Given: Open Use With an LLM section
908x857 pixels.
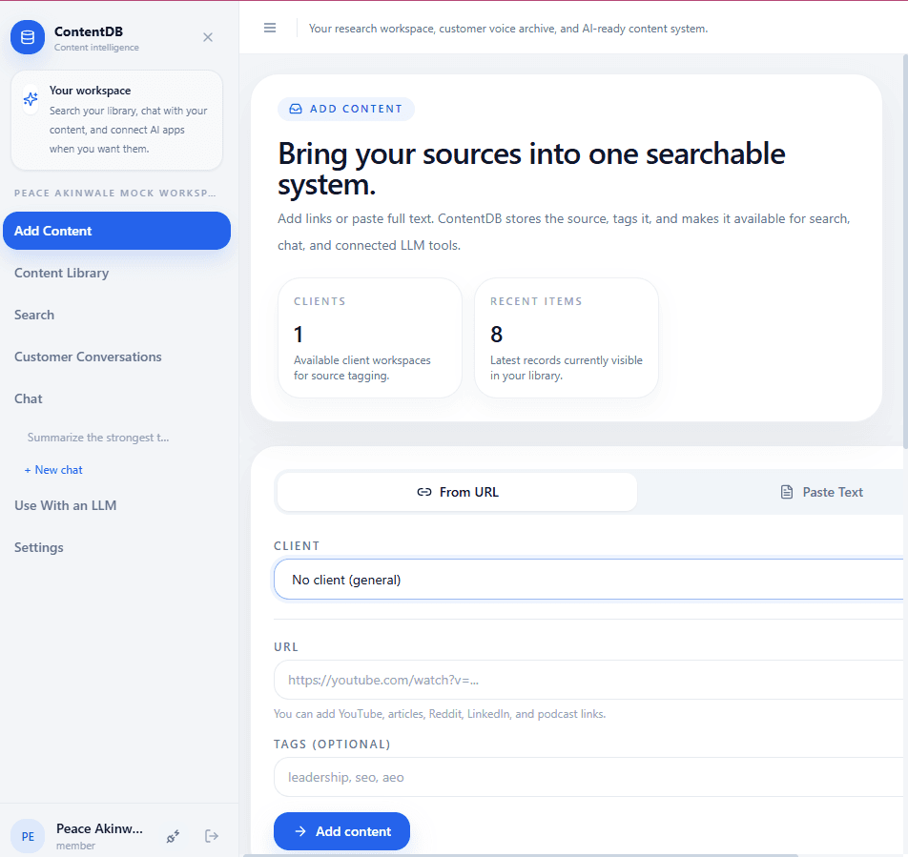Looking at the screenshot, I should tap(65, 505).
